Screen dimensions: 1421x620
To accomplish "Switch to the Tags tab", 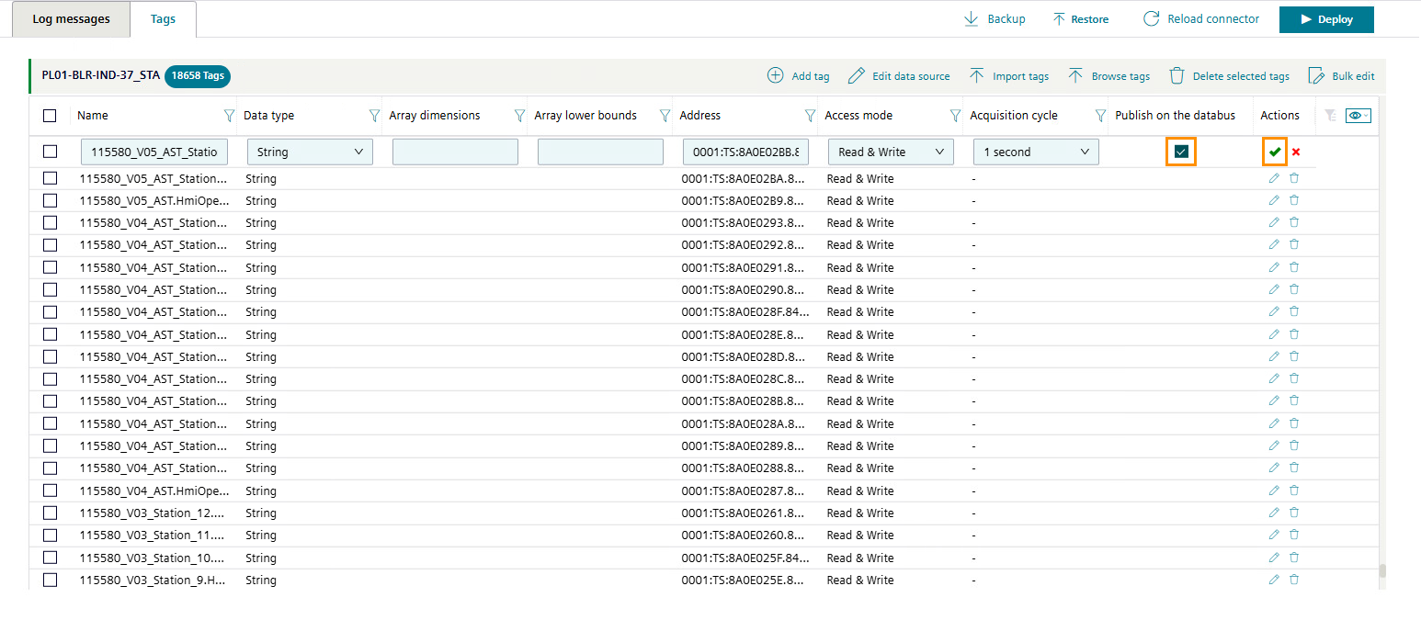I will [x=163, y=19].
